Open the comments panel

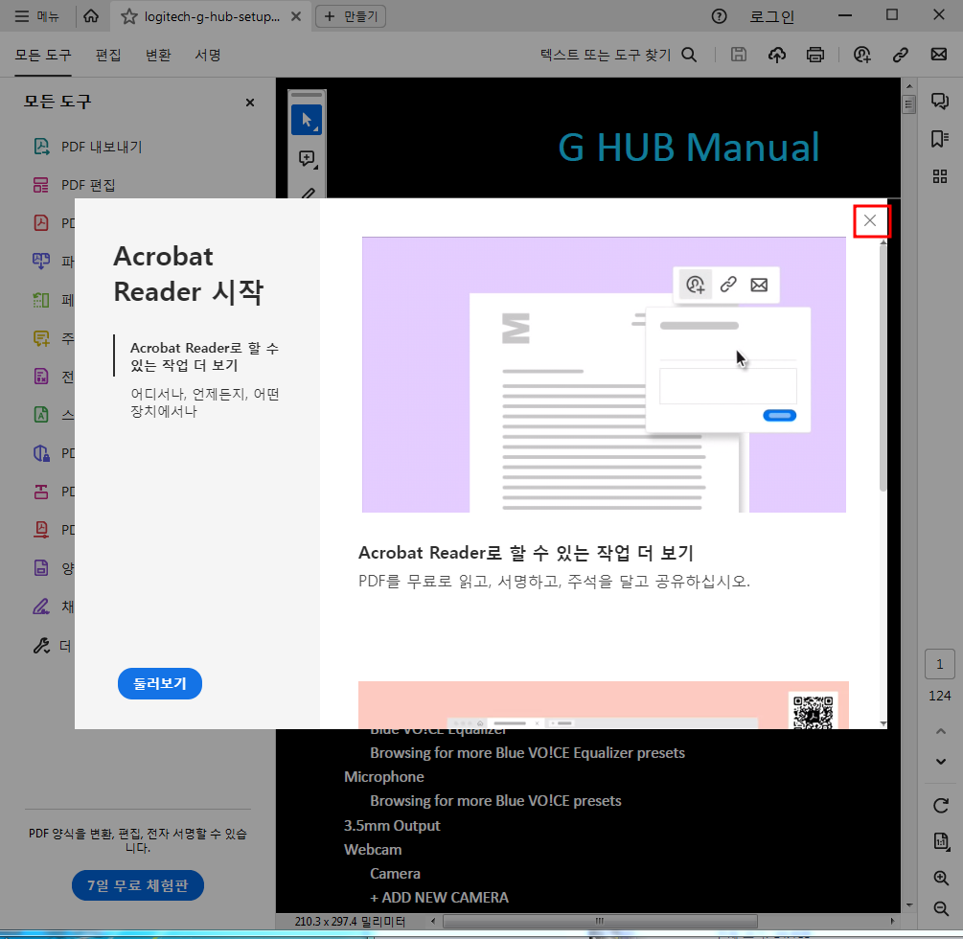(x=940, y=99)
